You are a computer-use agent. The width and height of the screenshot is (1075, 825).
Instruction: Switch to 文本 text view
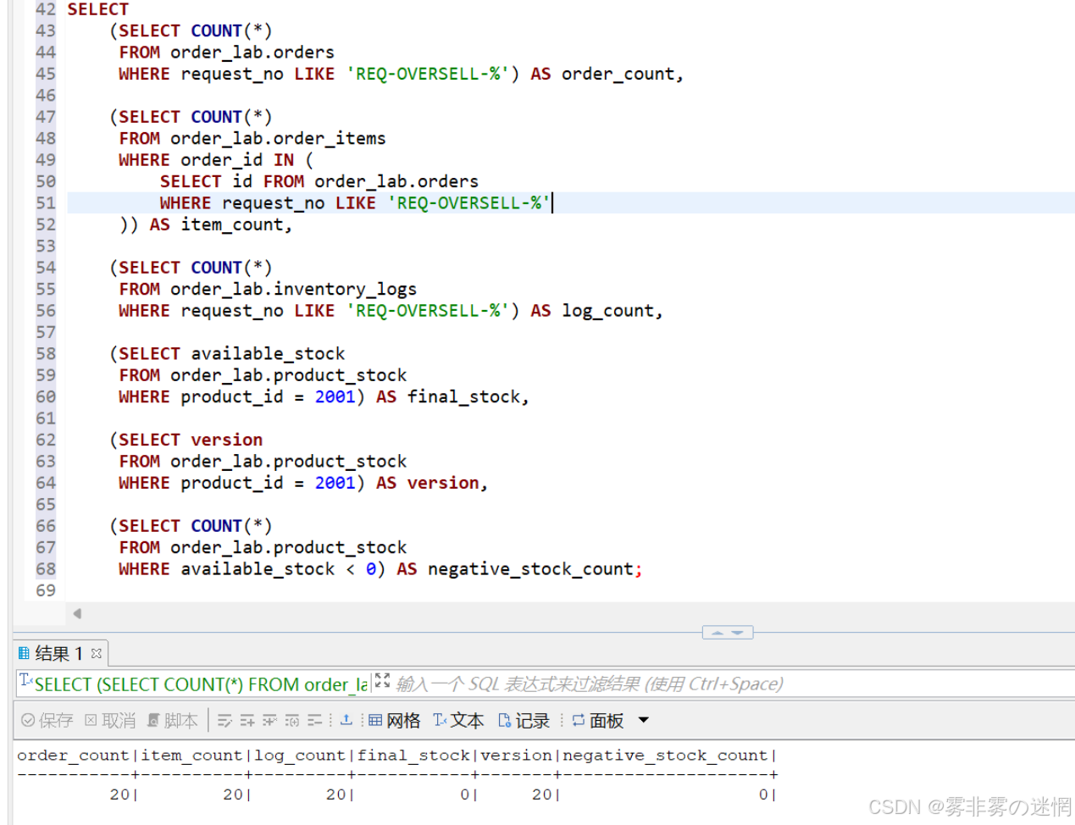click(x=458, y=721)
